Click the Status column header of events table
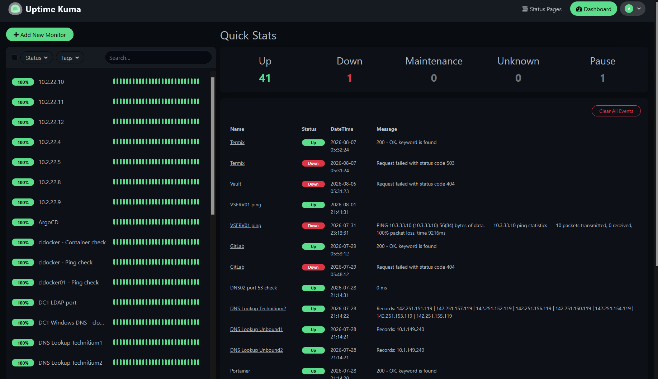This screenshot has height=379, width=658. (x=309, y=129)
